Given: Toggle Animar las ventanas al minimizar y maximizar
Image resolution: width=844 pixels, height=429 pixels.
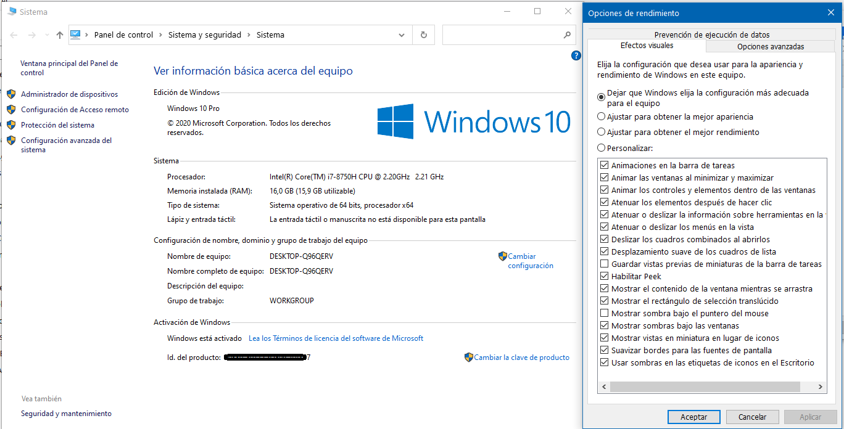Looking at the screenshot, I should 605,178.
